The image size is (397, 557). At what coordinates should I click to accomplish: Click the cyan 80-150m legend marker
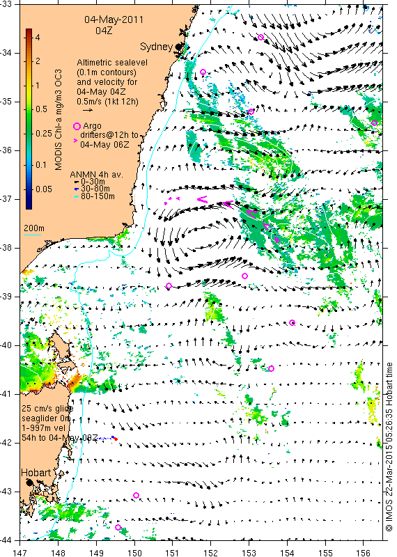click(x=77, y=196)
